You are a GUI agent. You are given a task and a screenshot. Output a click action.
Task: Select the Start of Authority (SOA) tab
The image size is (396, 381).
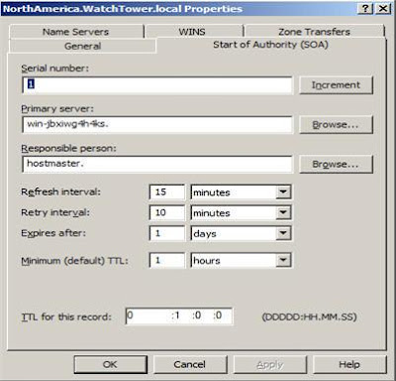coord(271,45)
